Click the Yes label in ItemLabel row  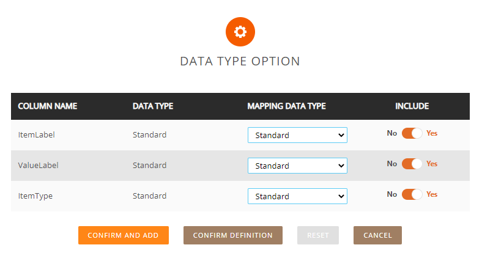[432, 133]
